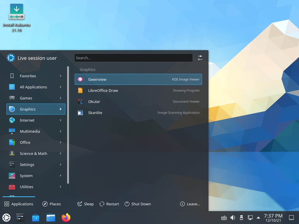Image resolution: width=299 pixels, height=224 pixels.
Task: Focus the Search... input field
Action: point(133,58)
